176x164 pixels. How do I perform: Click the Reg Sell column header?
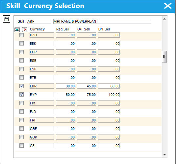click(x=63, y=29)
